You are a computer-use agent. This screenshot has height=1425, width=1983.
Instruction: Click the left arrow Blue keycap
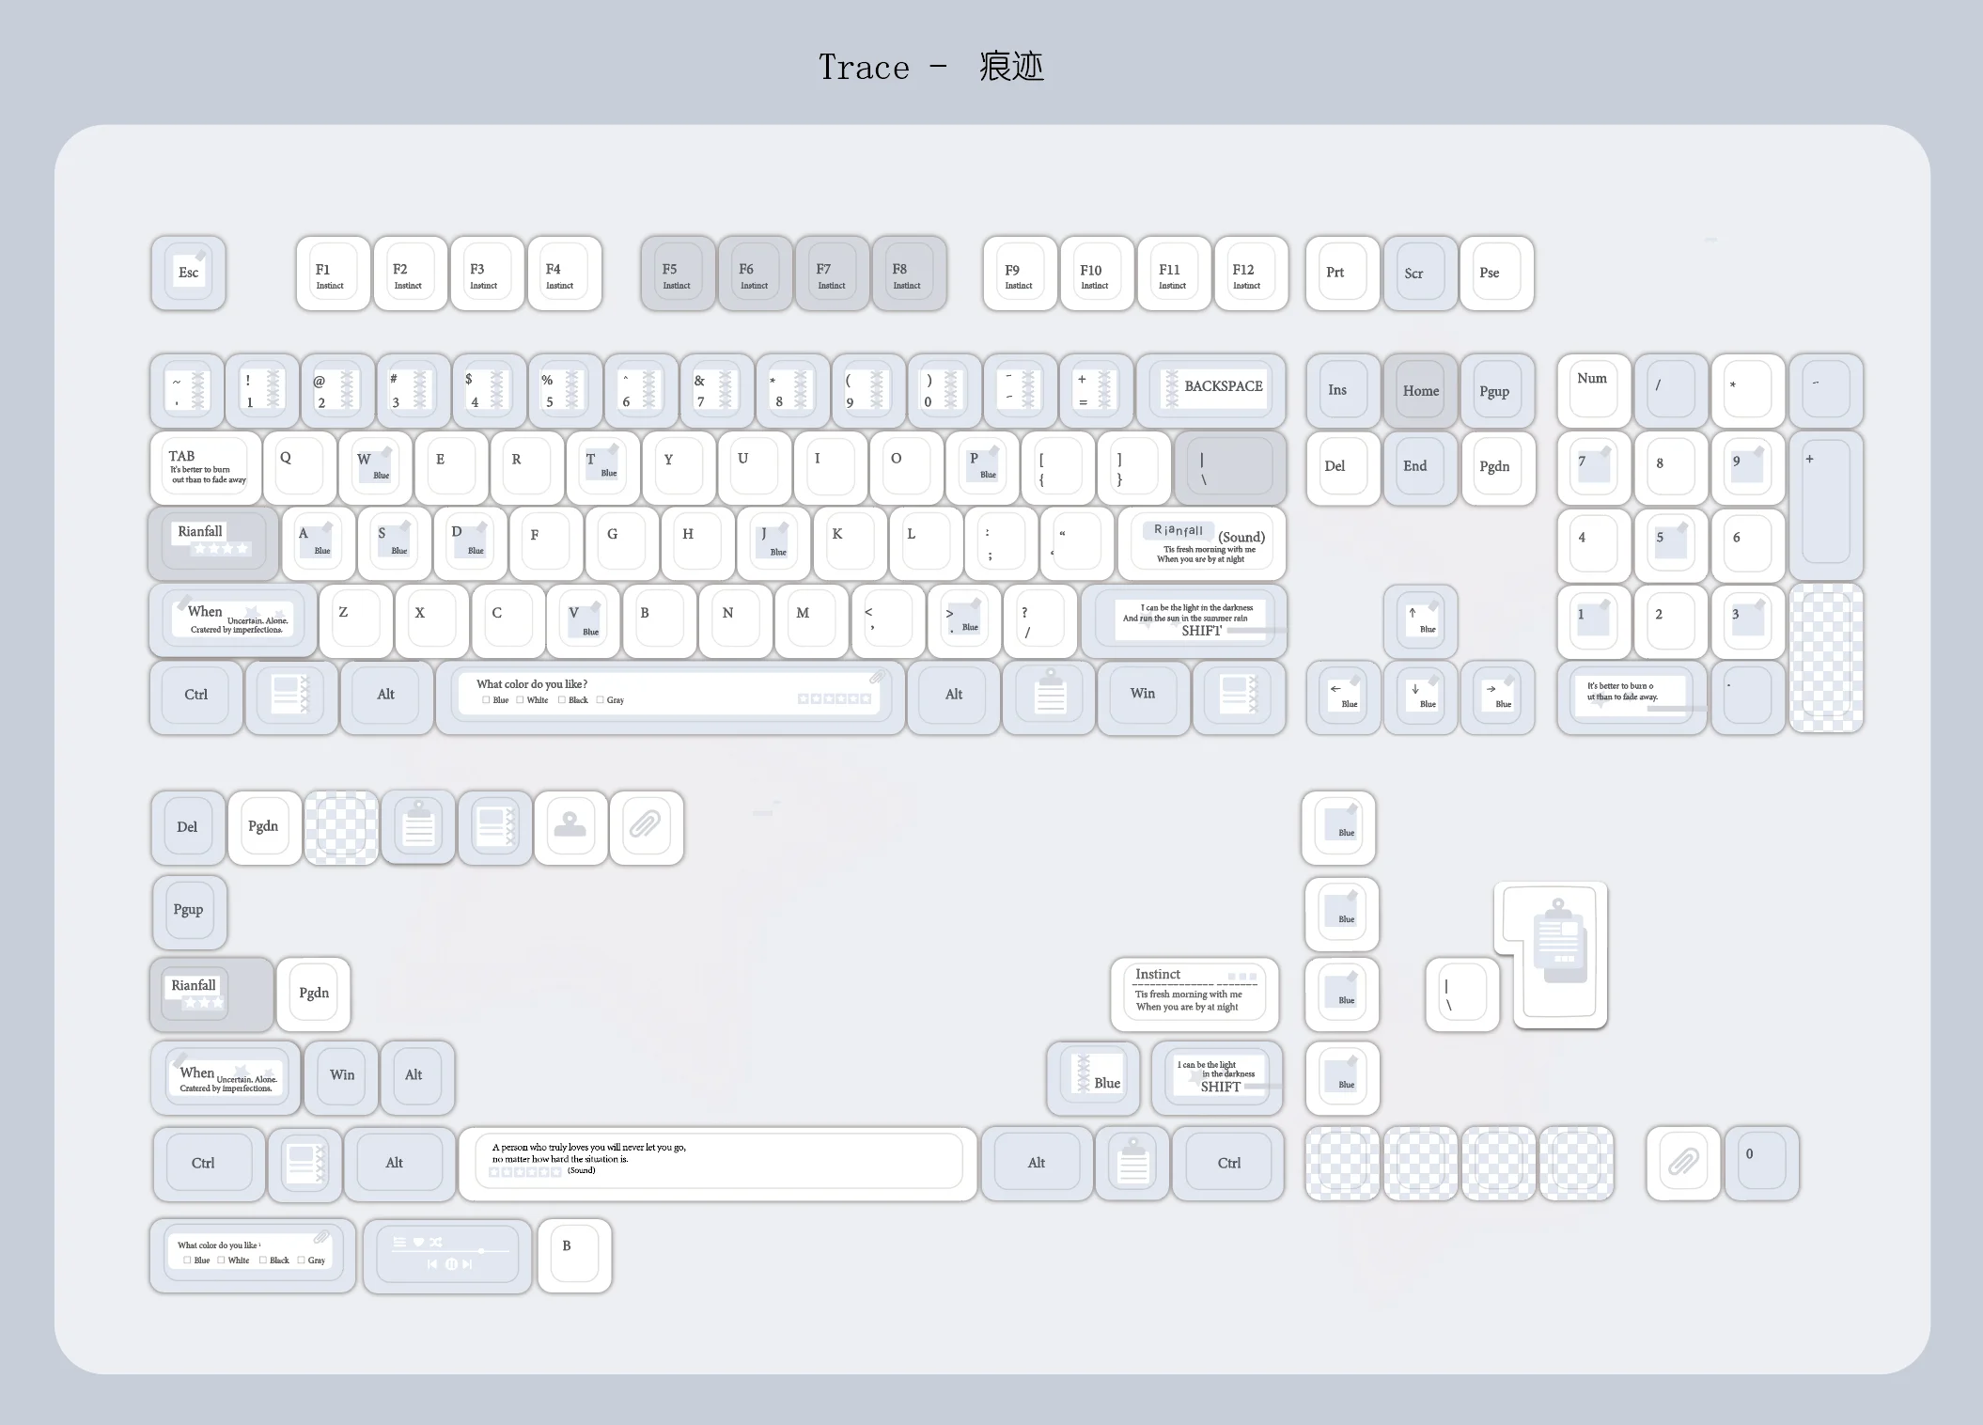[1343, 697]
